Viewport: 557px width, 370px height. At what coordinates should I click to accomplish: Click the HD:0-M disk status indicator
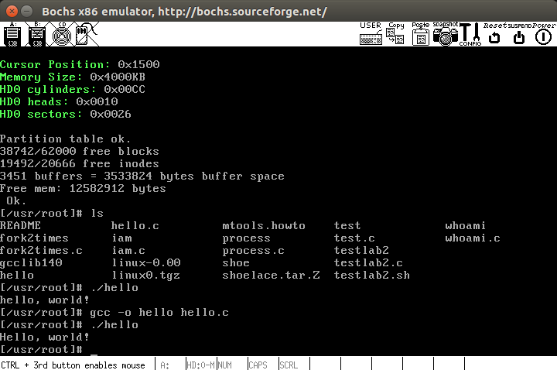[200, 364]
